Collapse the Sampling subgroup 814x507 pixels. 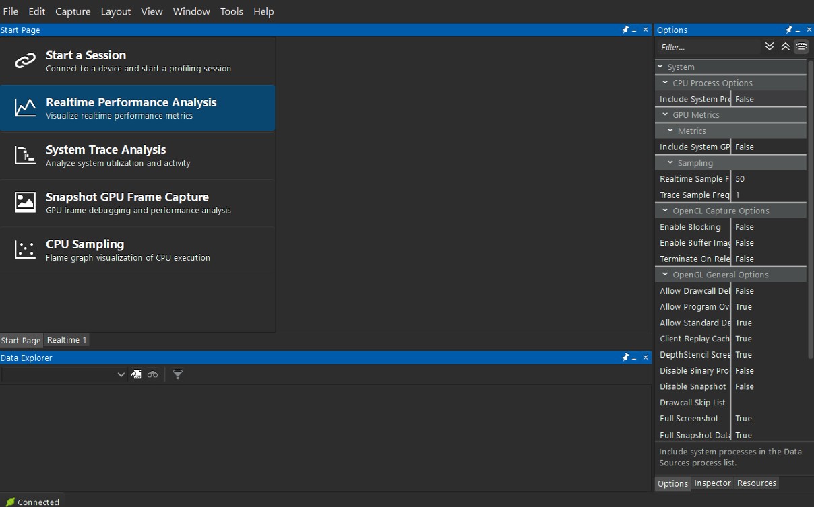[671, 163]
